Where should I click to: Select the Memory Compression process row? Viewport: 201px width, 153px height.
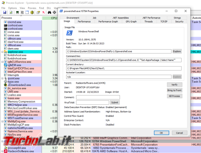[x=21, y=102]
